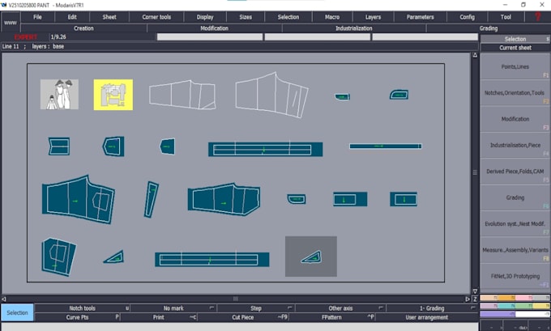Select the long thin horizontal strip piece
This screenshot has height=331, width=551.
click(x=386, y=146)
